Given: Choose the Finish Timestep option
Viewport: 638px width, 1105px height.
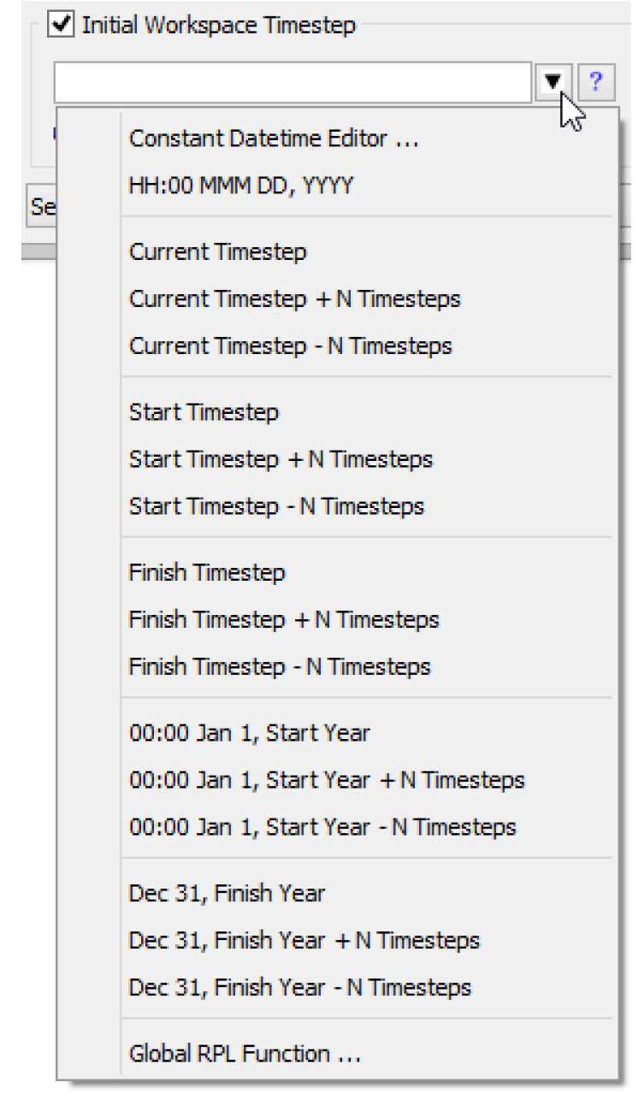Looking at the screenshot, I should tap(207, 572).
